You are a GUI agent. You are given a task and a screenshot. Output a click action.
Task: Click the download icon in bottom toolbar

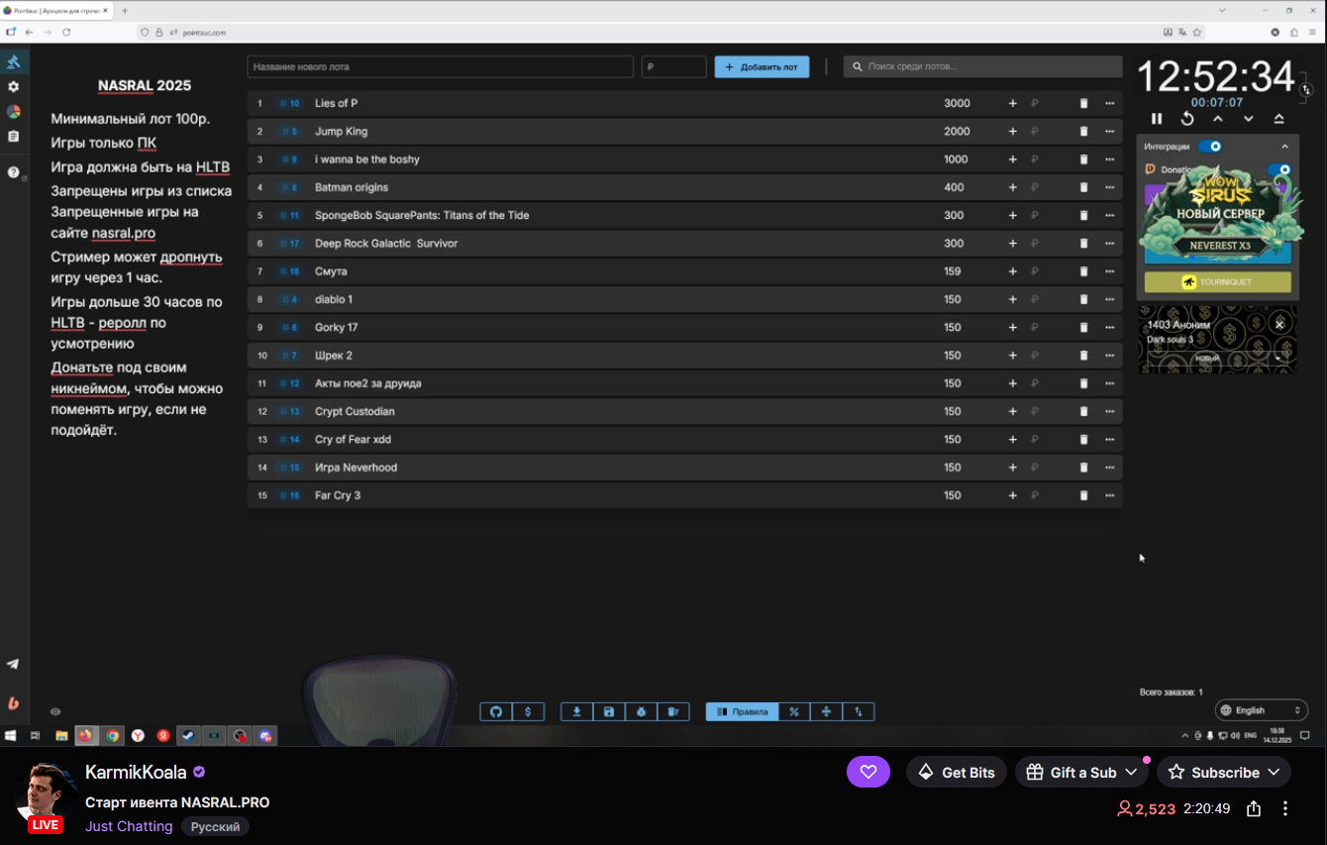click(x=576, y=711)
